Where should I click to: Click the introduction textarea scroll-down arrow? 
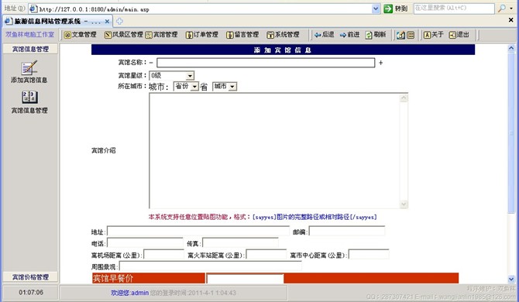tap(404, 204)
